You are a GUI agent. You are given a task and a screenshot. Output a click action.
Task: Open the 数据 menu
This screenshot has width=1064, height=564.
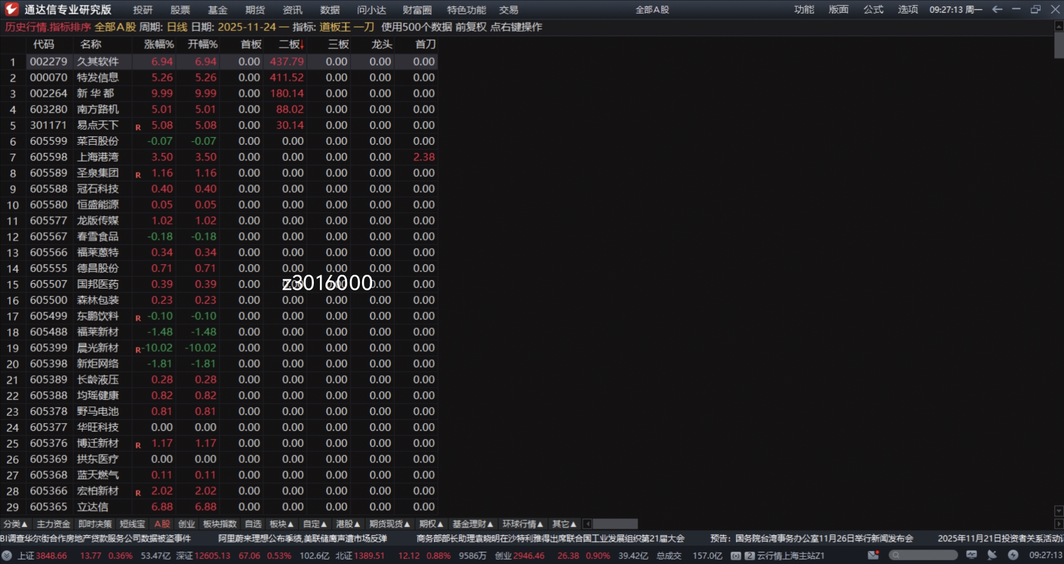pos(330,10)
